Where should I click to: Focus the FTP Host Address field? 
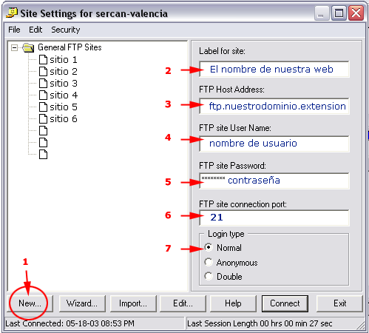(274, 107)
